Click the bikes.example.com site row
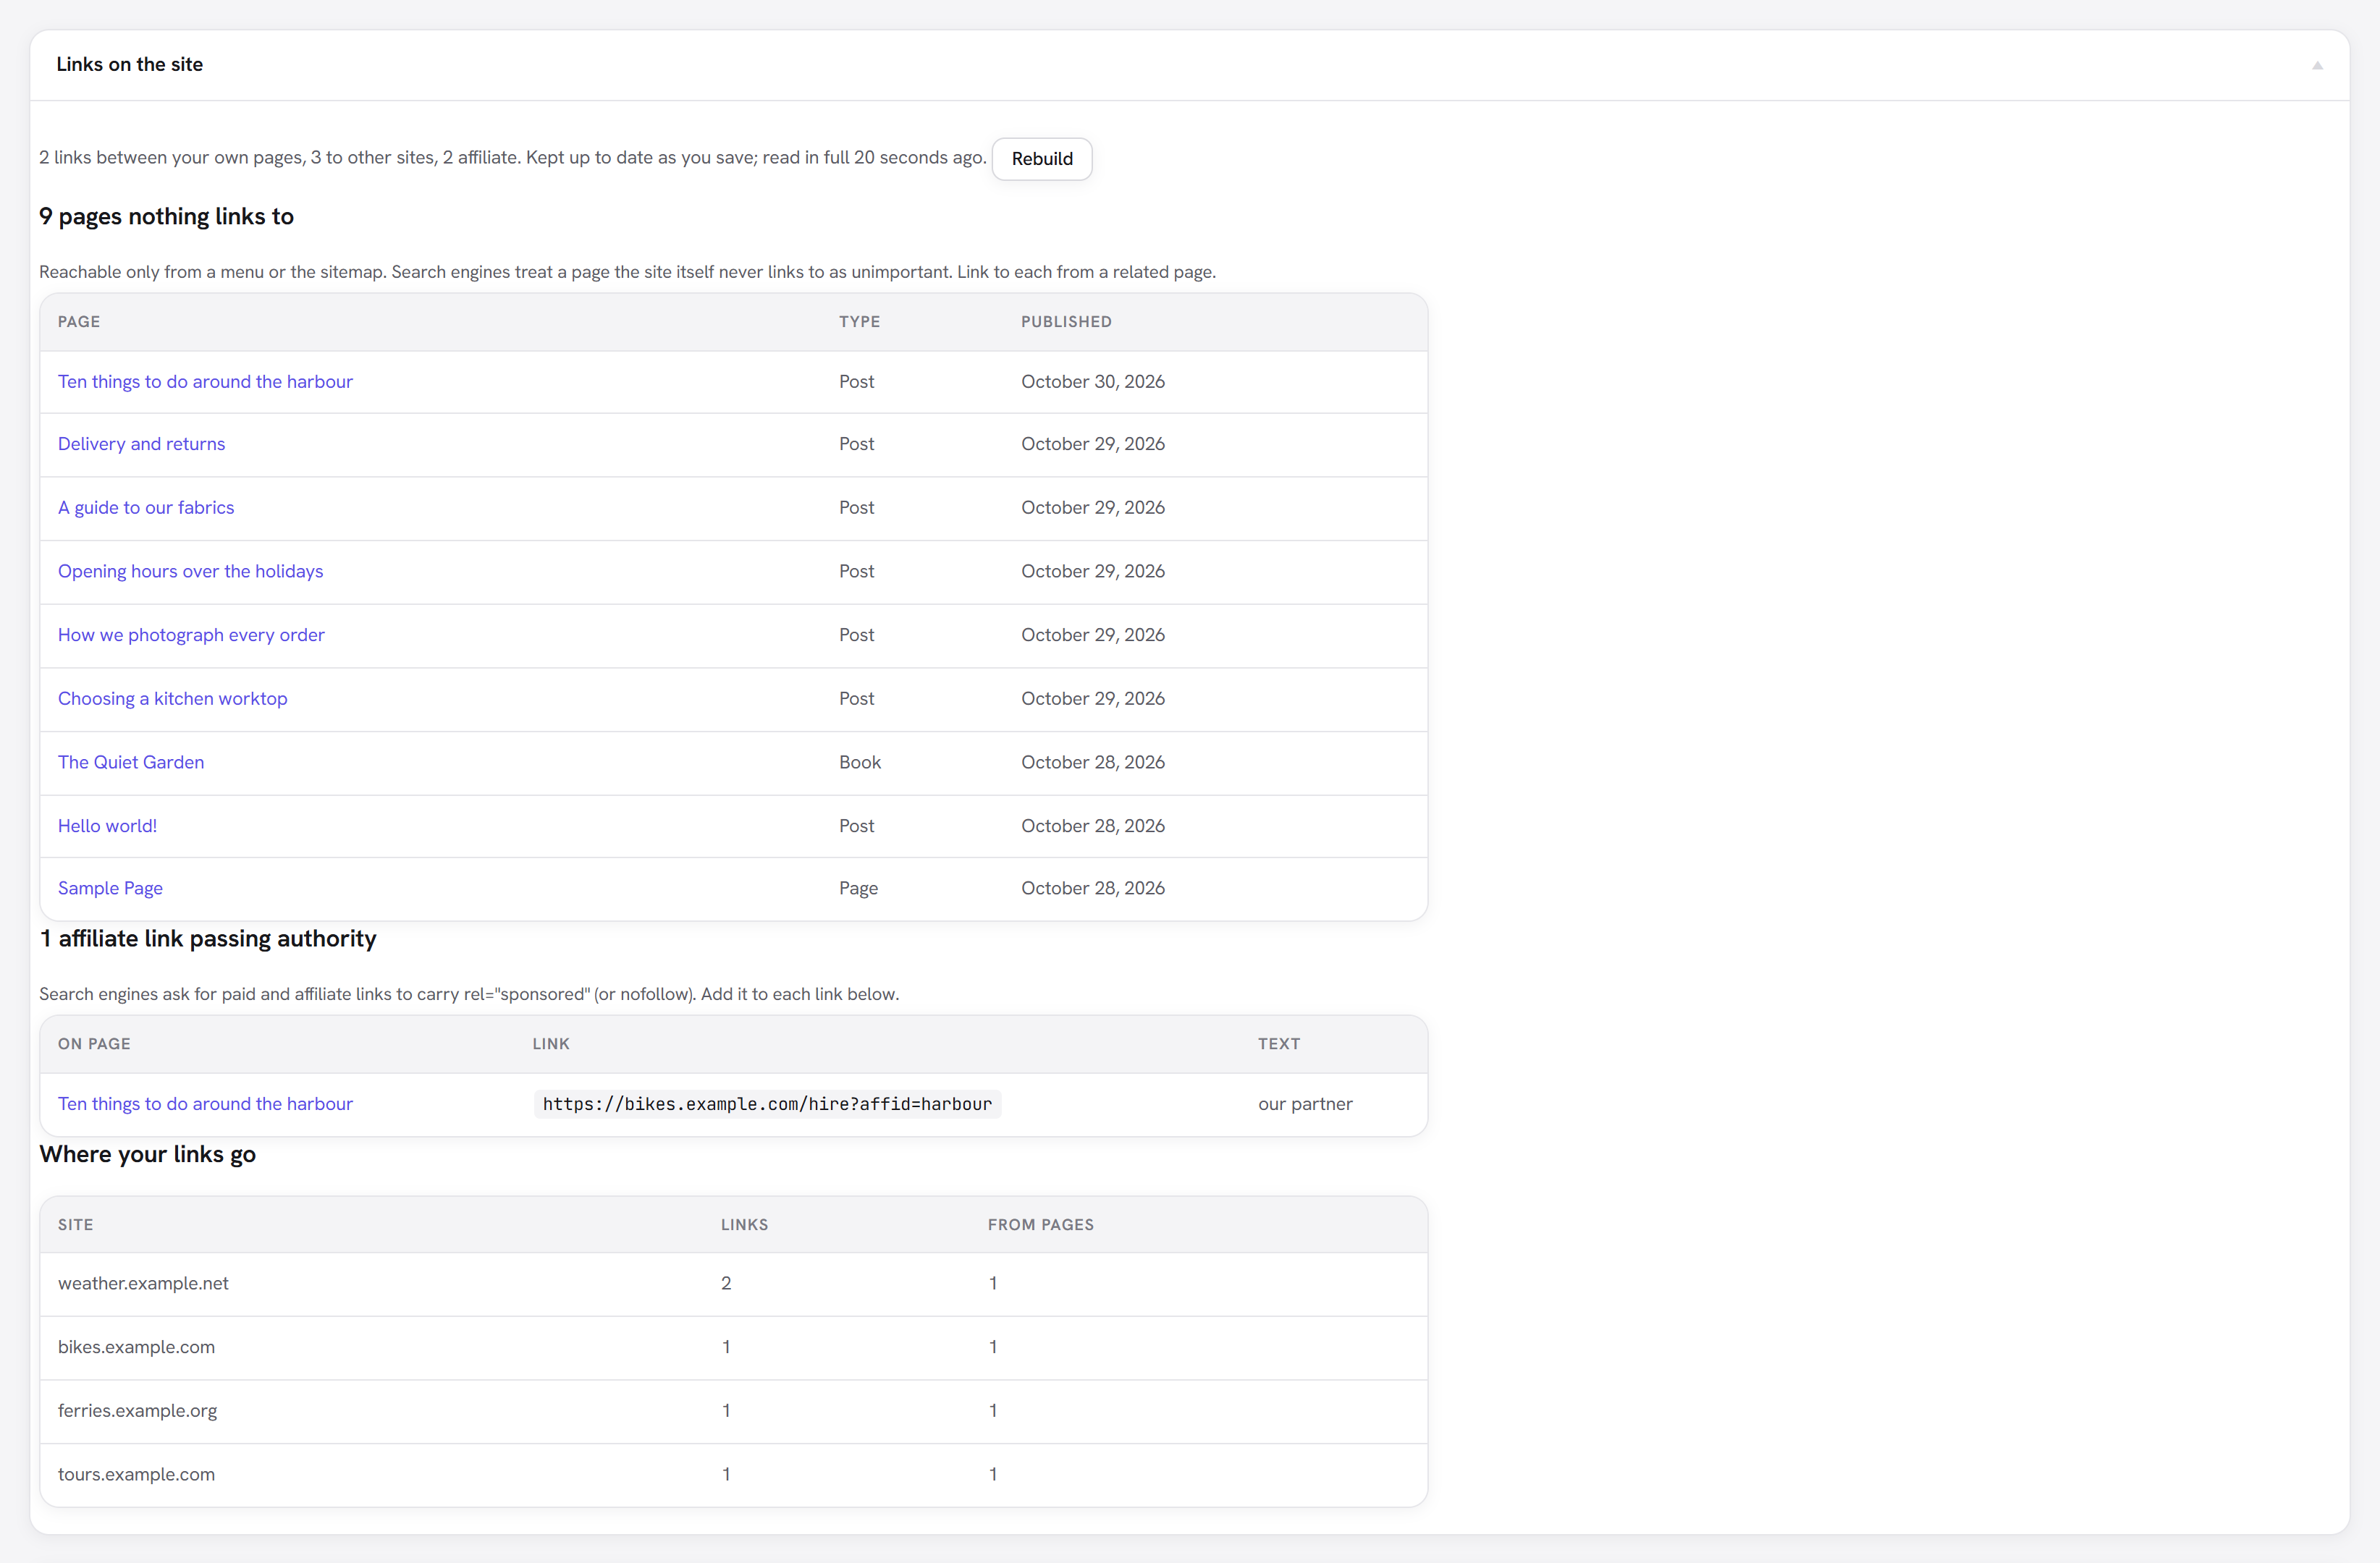Image resolution: width=2380 pixels, height=1563 pixels. 733,1347
